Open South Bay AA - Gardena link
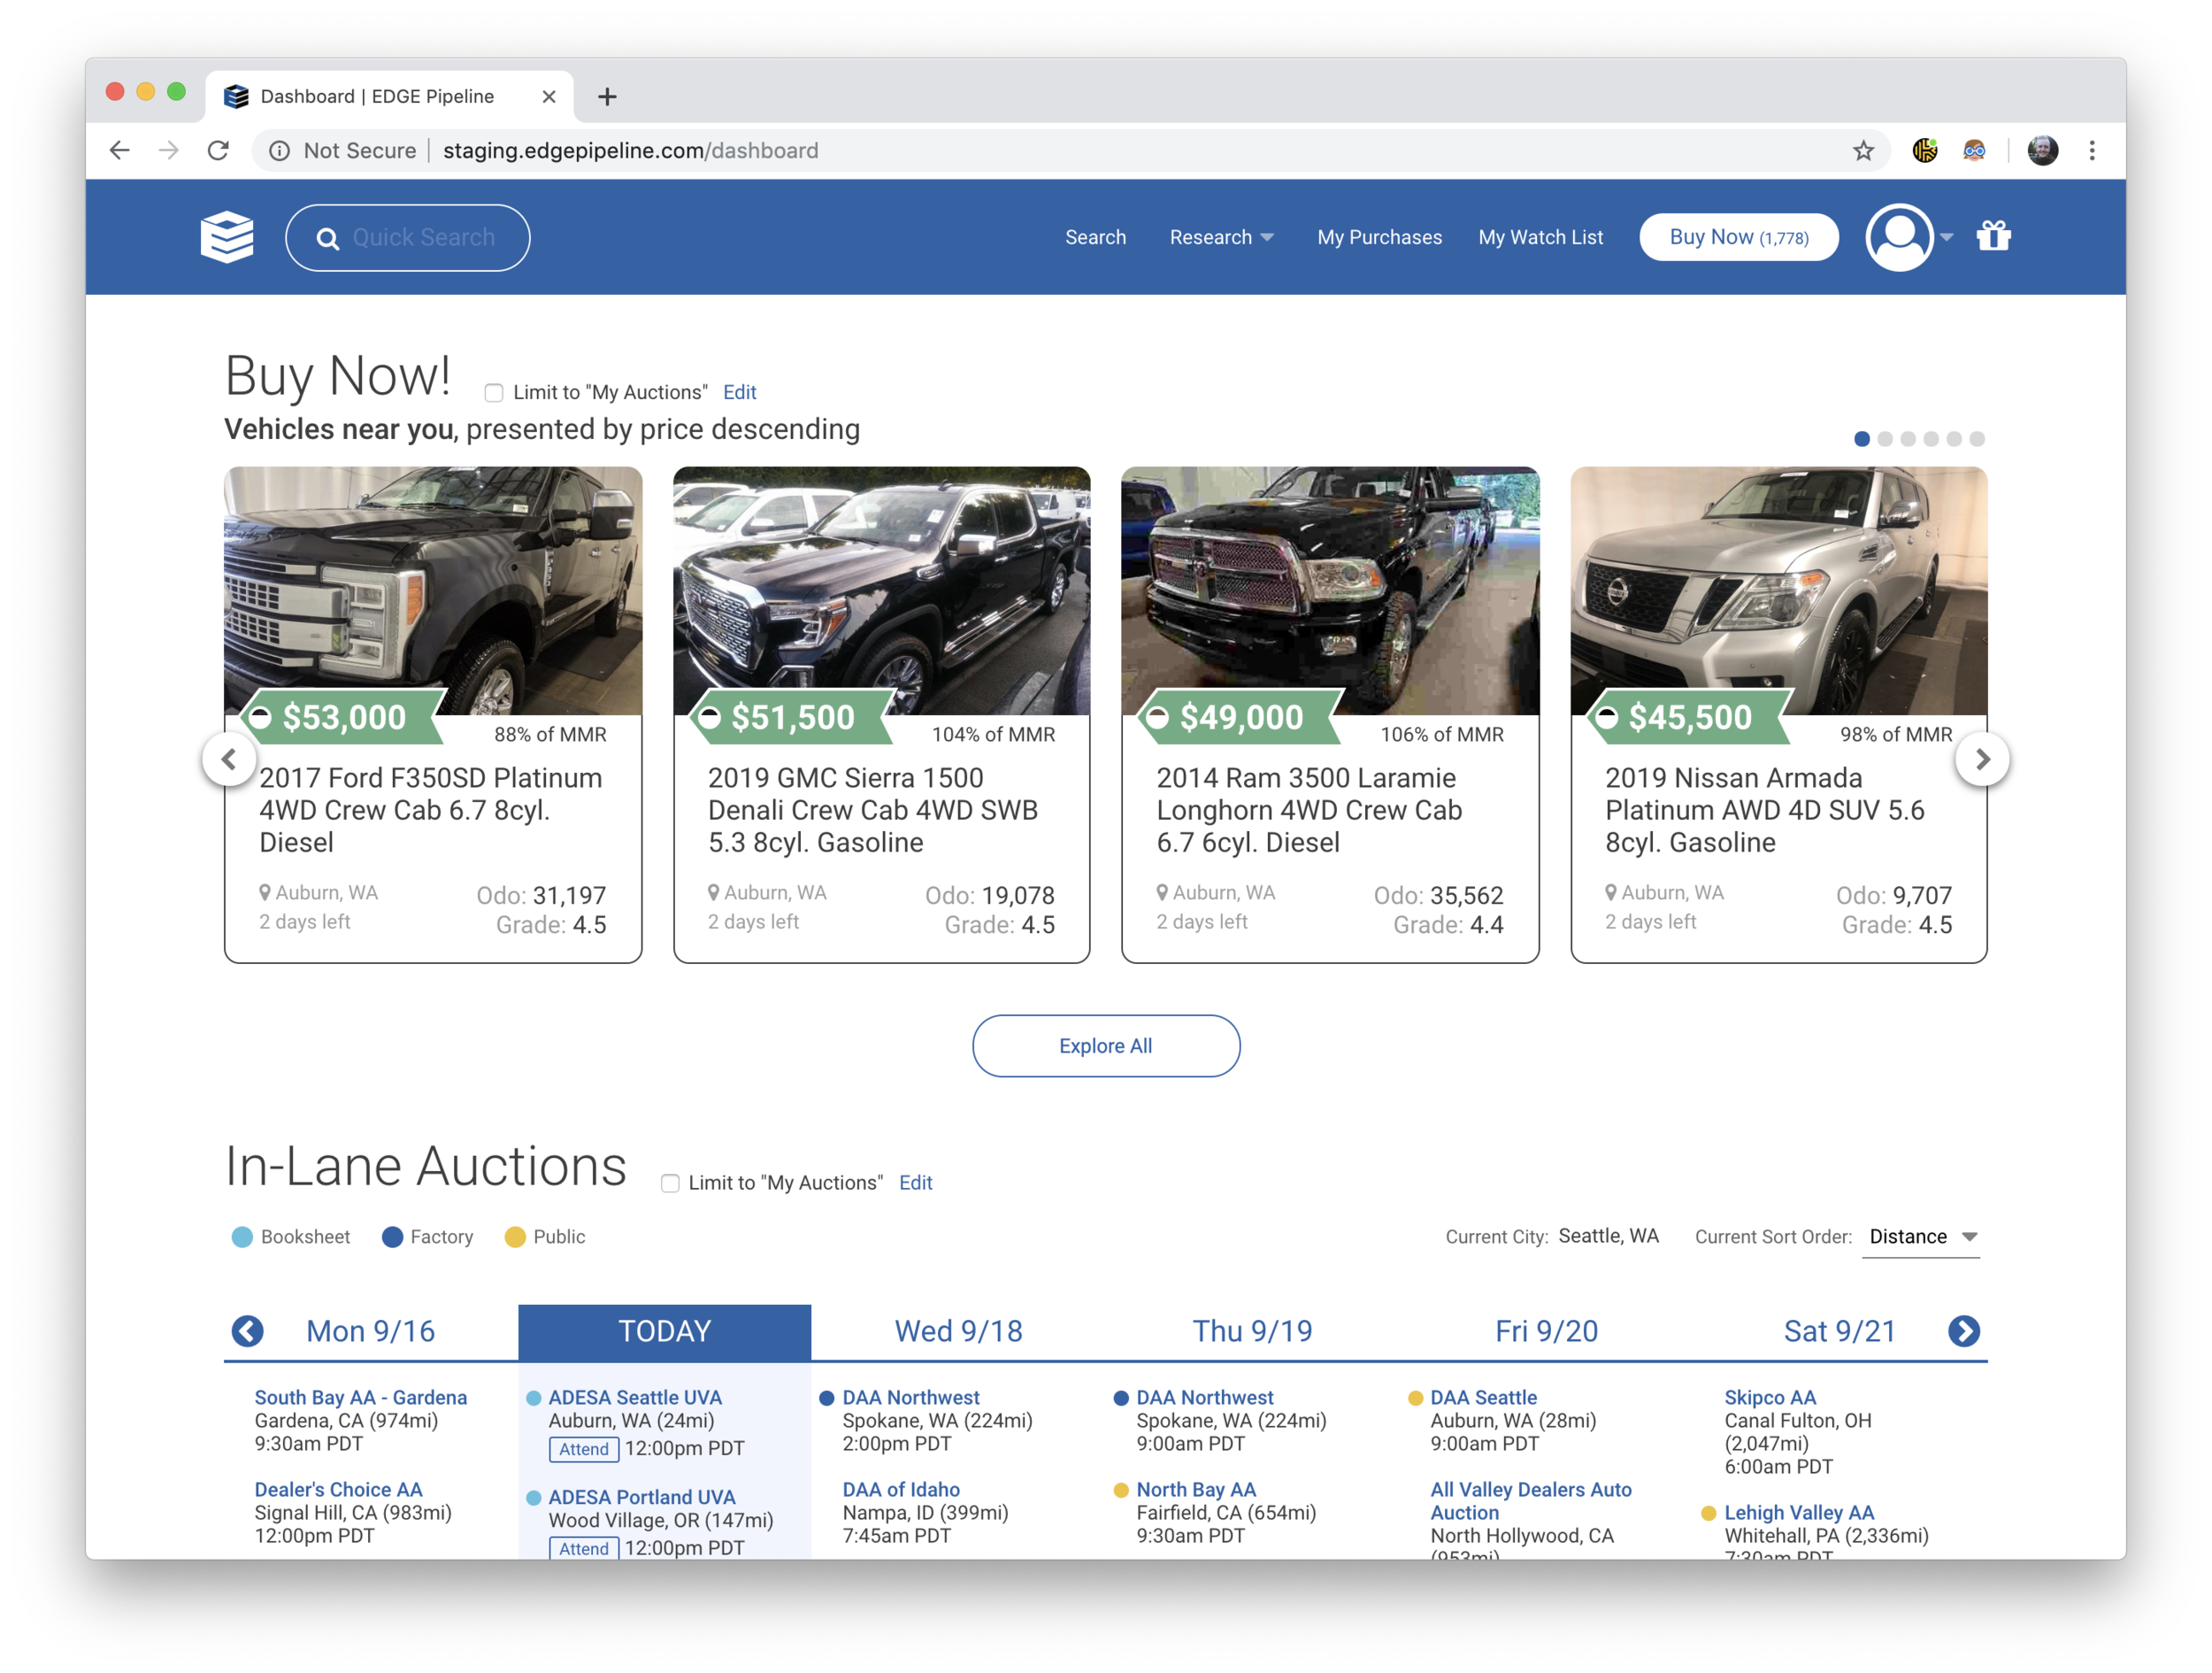 tap(360, 1398)
